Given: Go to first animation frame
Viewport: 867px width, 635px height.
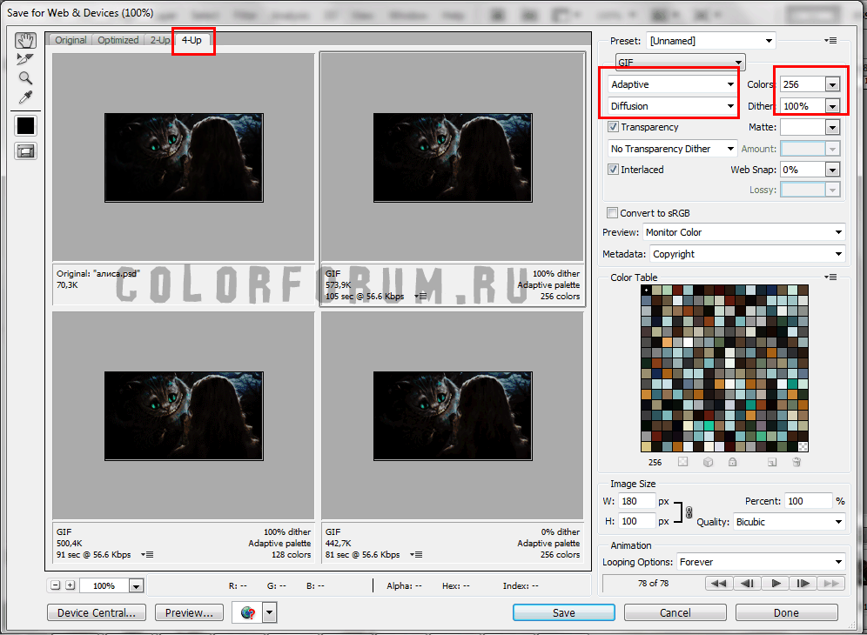Looking at the screenshot, I should point(719,583).
